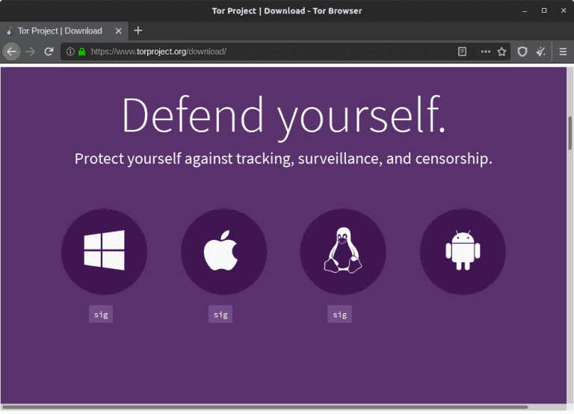The height and width of the screenshot is (414, 574).
Task: Download Tor Browser for Linux penguin icon
Action: coord(343,252)
